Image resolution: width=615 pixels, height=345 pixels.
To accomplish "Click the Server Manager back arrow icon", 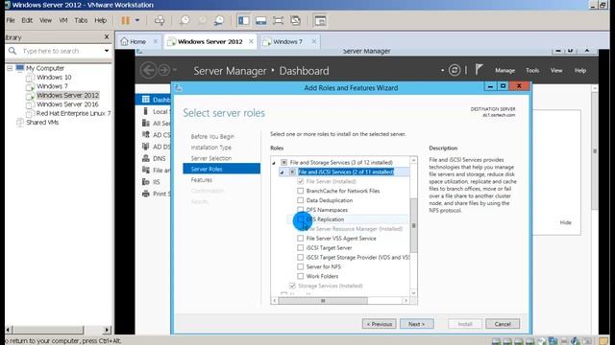I will pyautogui.click(x=148, y=70).
